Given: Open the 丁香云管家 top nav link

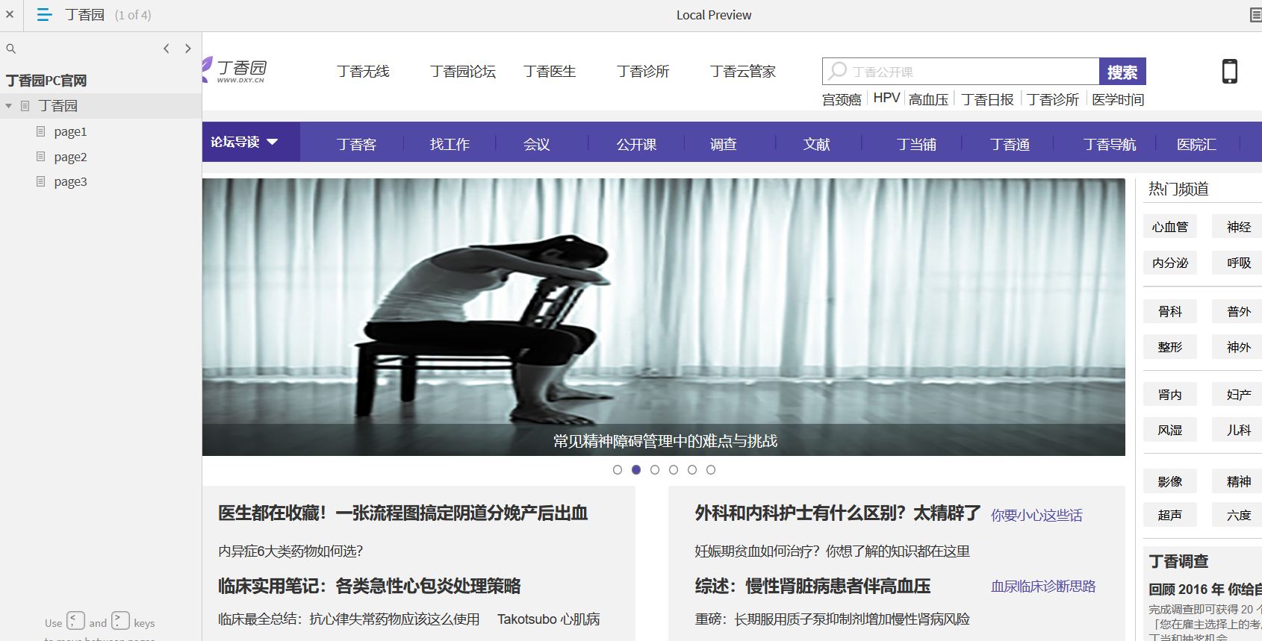Looking at the screenshot, I should click(743, 71).
